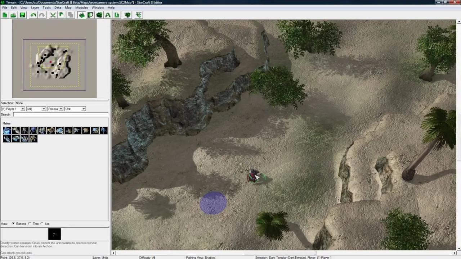Click the Open map toolbar icon
The height and width of the screenshot is (259, 461).
tap(13, 15)
